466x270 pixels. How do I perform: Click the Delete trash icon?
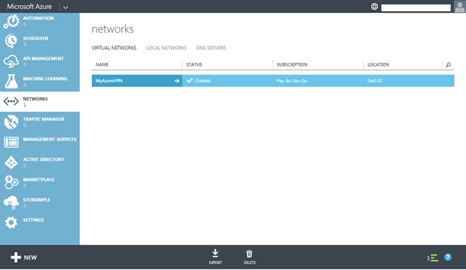tap(249, 254)
